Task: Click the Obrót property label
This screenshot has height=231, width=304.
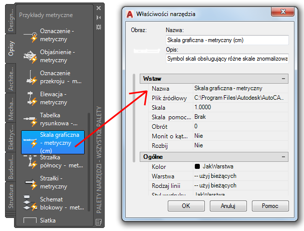Action: (159, 127)
